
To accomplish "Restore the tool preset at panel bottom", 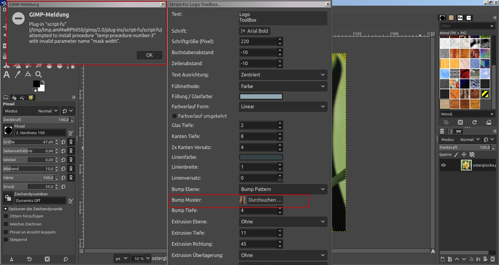I will [x=29, y=259].
